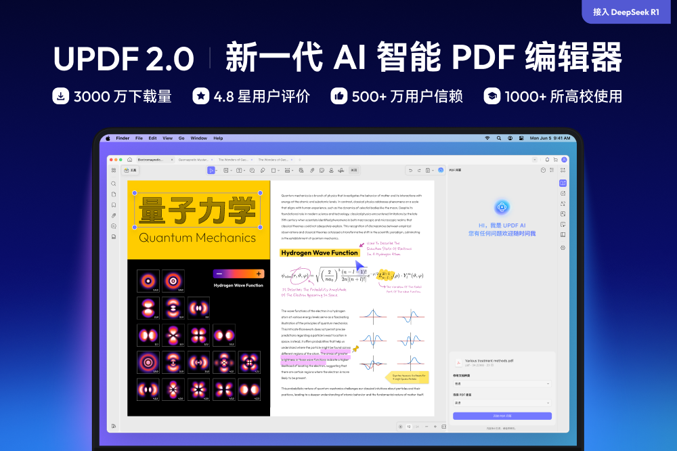The height and width of the screenshot is (451, 677).
Task: Click the 接入 DeepSeek R1 badge
Action: [x=626, y=12]
